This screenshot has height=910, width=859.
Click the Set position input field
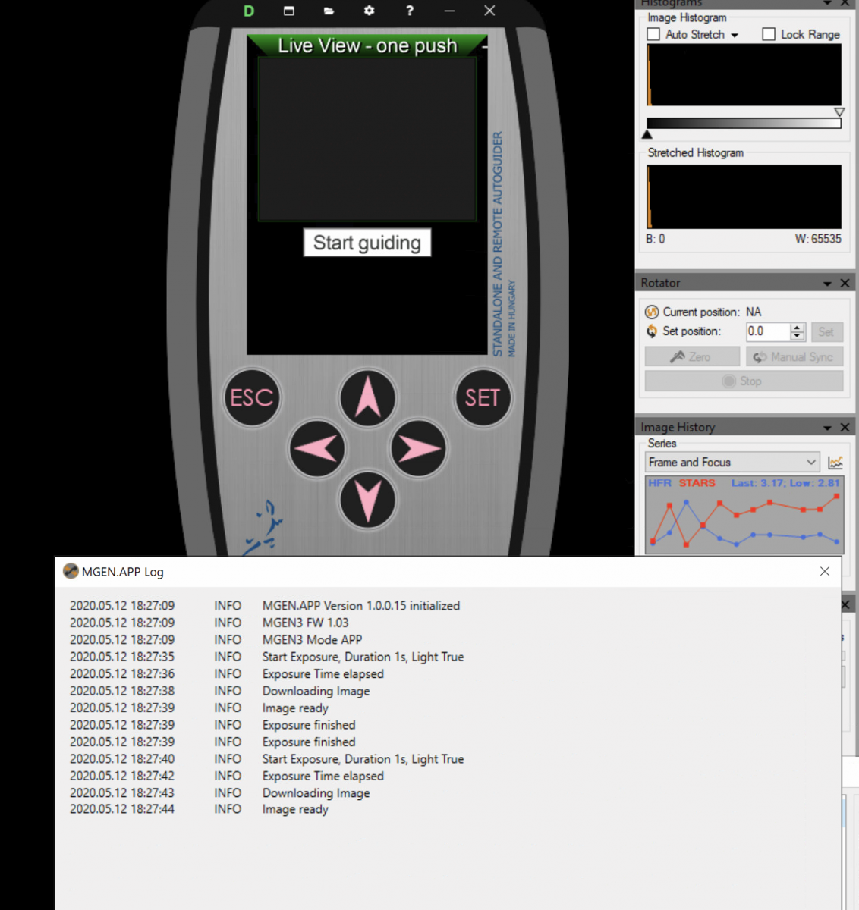768,331
